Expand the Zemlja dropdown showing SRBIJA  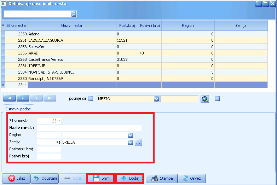click(x=131, y=142)
